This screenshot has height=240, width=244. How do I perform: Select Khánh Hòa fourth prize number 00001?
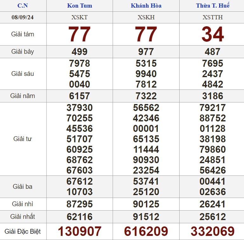point(146,129)
